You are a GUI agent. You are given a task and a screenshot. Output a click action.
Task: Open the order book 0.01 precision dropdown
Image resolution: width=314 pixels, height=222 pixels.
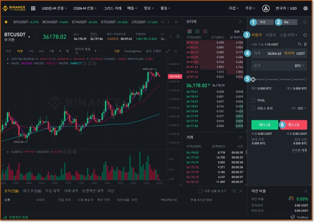point(239,32)
